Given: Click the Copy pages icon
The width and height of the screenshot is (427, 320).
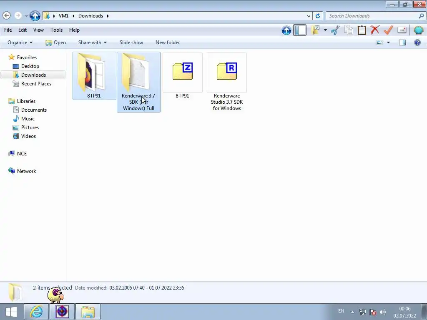Looking at the screenshot, I should pyautogui.click(x=349, y=30).
